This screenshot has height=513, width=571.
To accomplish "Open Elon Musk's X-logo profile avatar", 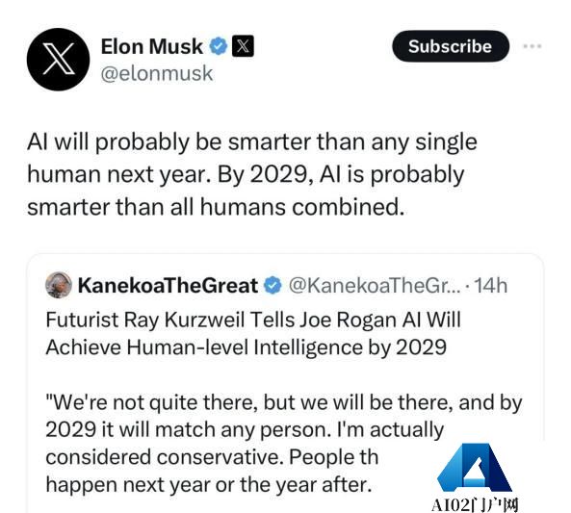I will (59, 60).
